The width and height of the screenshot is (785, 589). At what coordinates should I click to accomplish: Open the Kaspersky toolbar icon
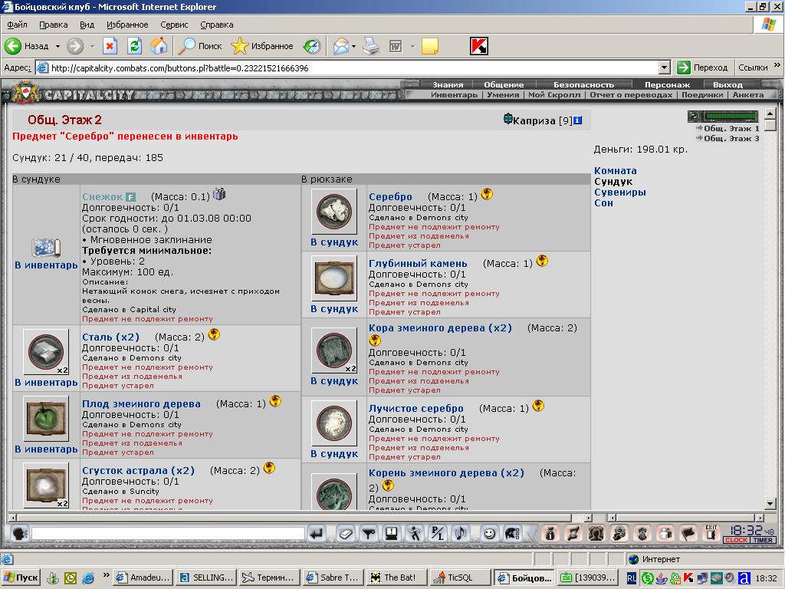click(479, 46)
